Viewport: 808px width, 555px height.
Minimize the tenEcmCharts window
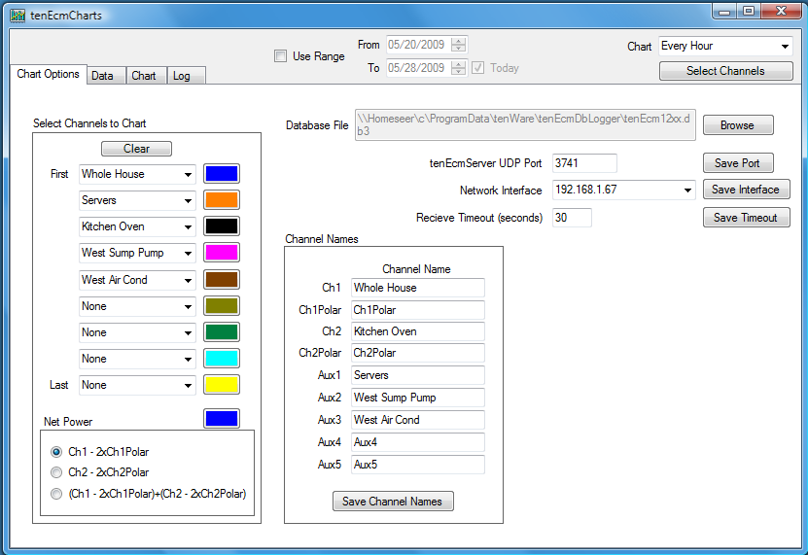click(x=724, y=12)
